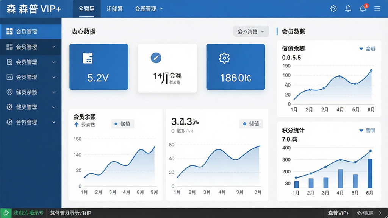Image resolution: width=388 pixels, height=218 pixels.
Task: Click the 6月 data point in 储值余额 chart
Action: pyautogui.click(x=371, y=70)
